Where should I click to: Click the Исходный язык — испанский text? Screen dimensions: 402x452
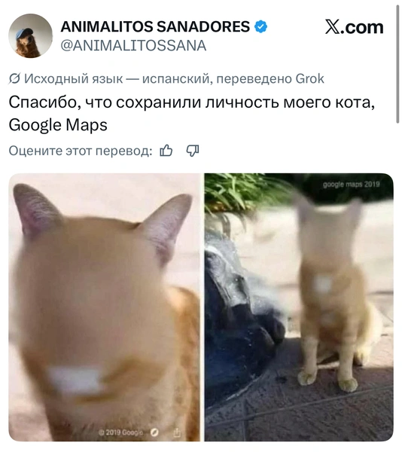[117, 78]
